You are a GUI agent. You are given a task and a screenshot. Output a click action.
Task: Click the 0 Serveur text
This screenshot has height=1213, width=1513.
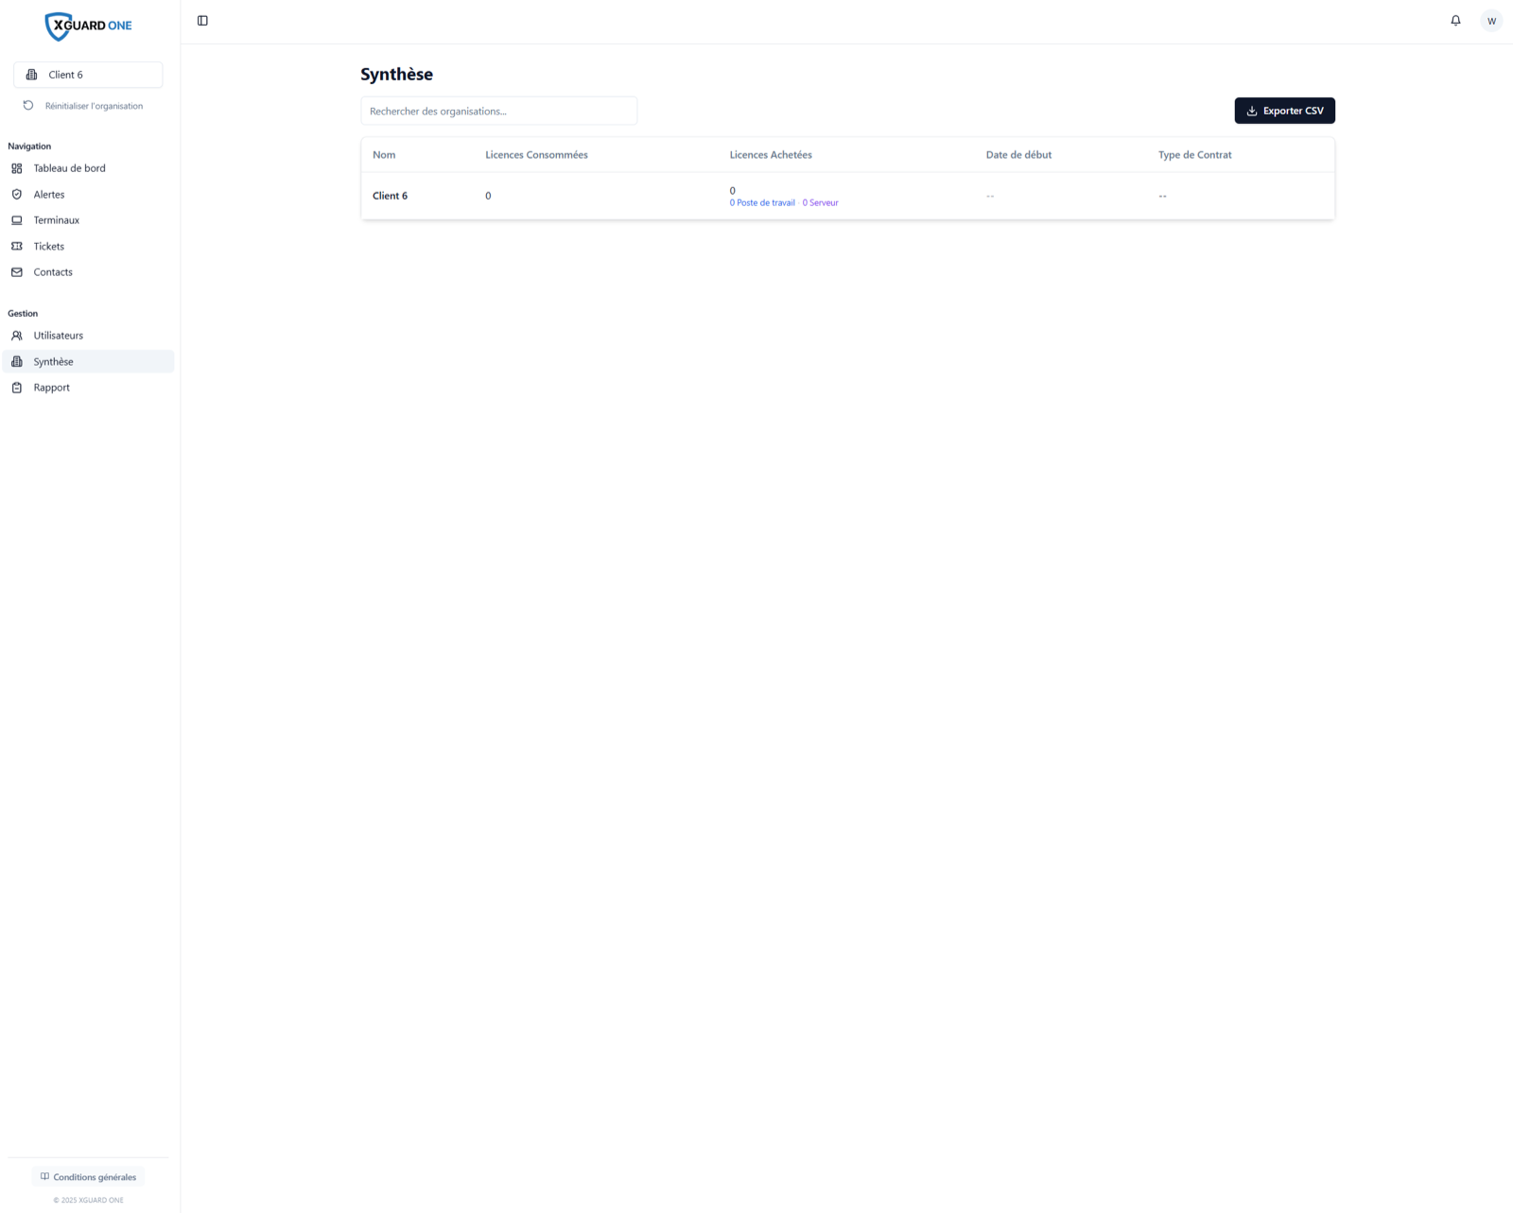pyautogui.click(x=820, y=203)
